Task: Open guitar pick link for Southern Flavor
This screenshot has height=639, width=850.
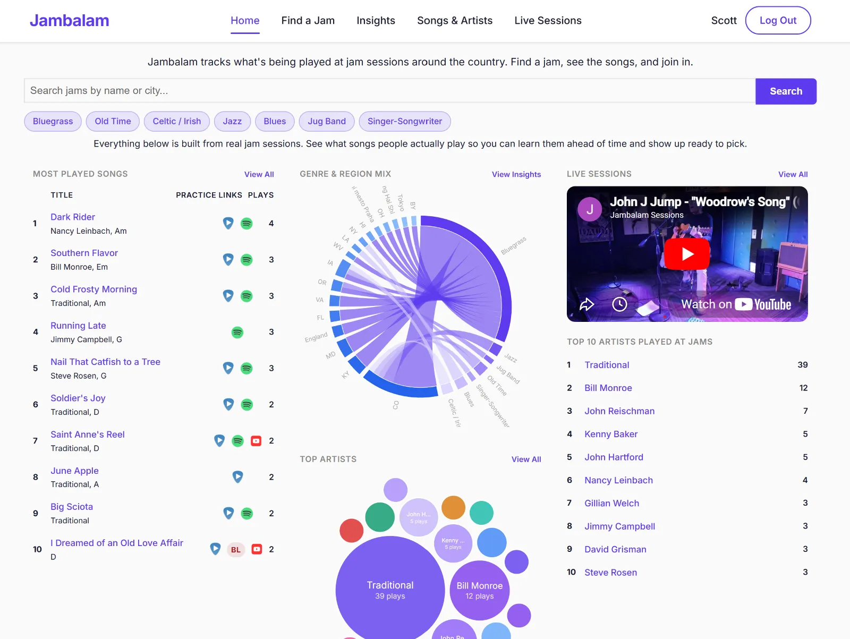Action: click(228, 259)
